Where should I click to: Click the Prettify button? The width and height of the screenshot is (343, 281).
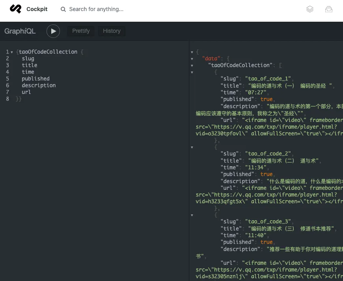coord(81,31)
